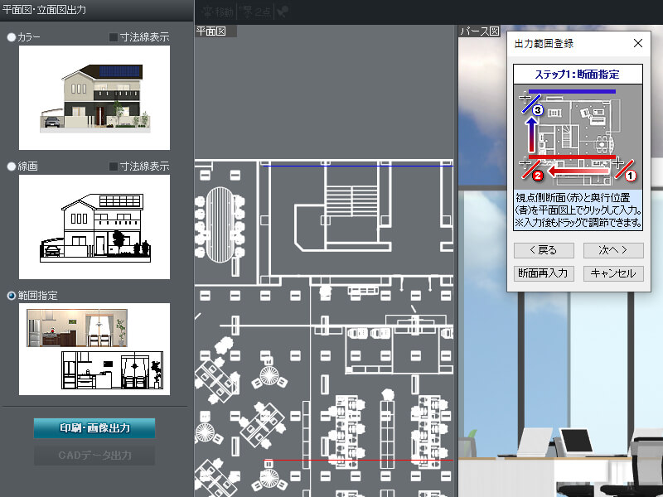The height and width of the screenshot is (497, 663).
Task: Click the red marker 1 in step diagram
Action: pyautogui.click(x=629, y=175)
